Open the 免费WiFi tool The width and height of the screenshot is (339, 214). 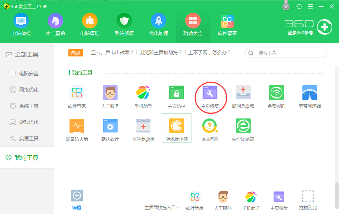click(276, 97)
